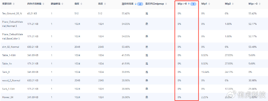Click sort arrows next to Mip1 header
The image size is (268, 101).
(x=209, y=4)
